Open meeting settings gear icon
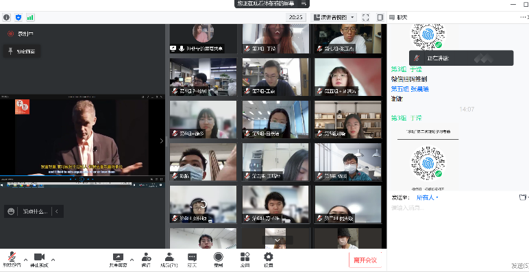Viewport: 529px width, 272px height. 268,260
